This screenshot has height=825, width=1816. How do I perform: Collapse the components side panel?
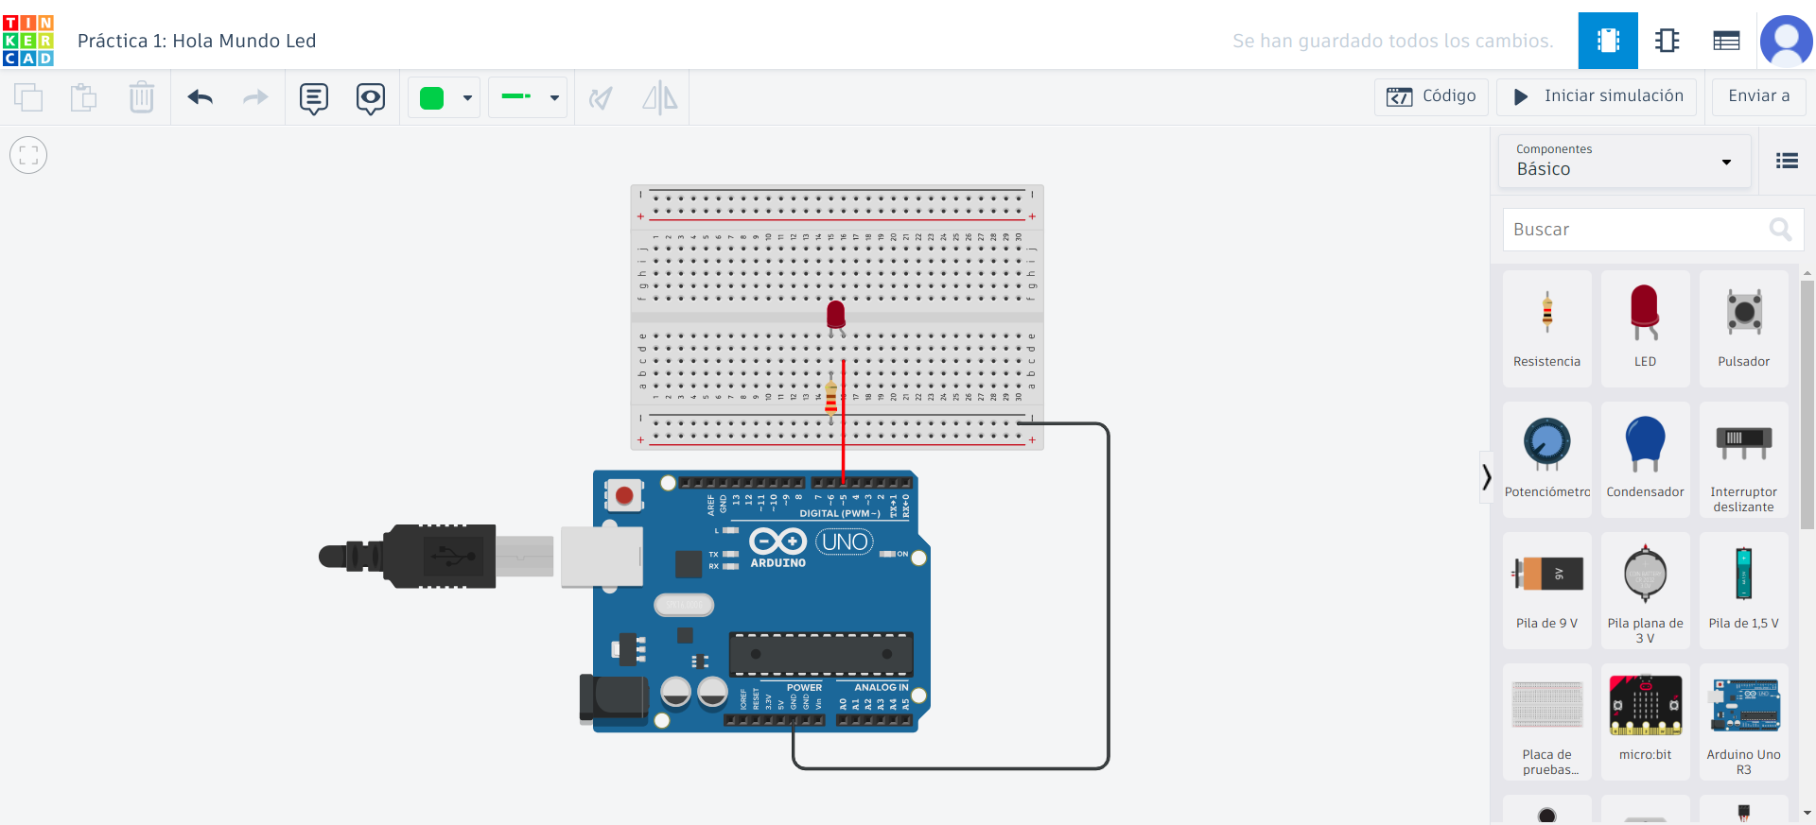coord(1486,477)
